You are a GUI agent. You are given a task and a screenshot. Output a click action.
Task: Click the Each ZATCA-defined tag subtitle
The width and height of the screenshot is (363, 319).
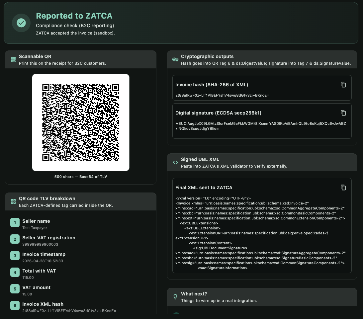coord(66,205)
